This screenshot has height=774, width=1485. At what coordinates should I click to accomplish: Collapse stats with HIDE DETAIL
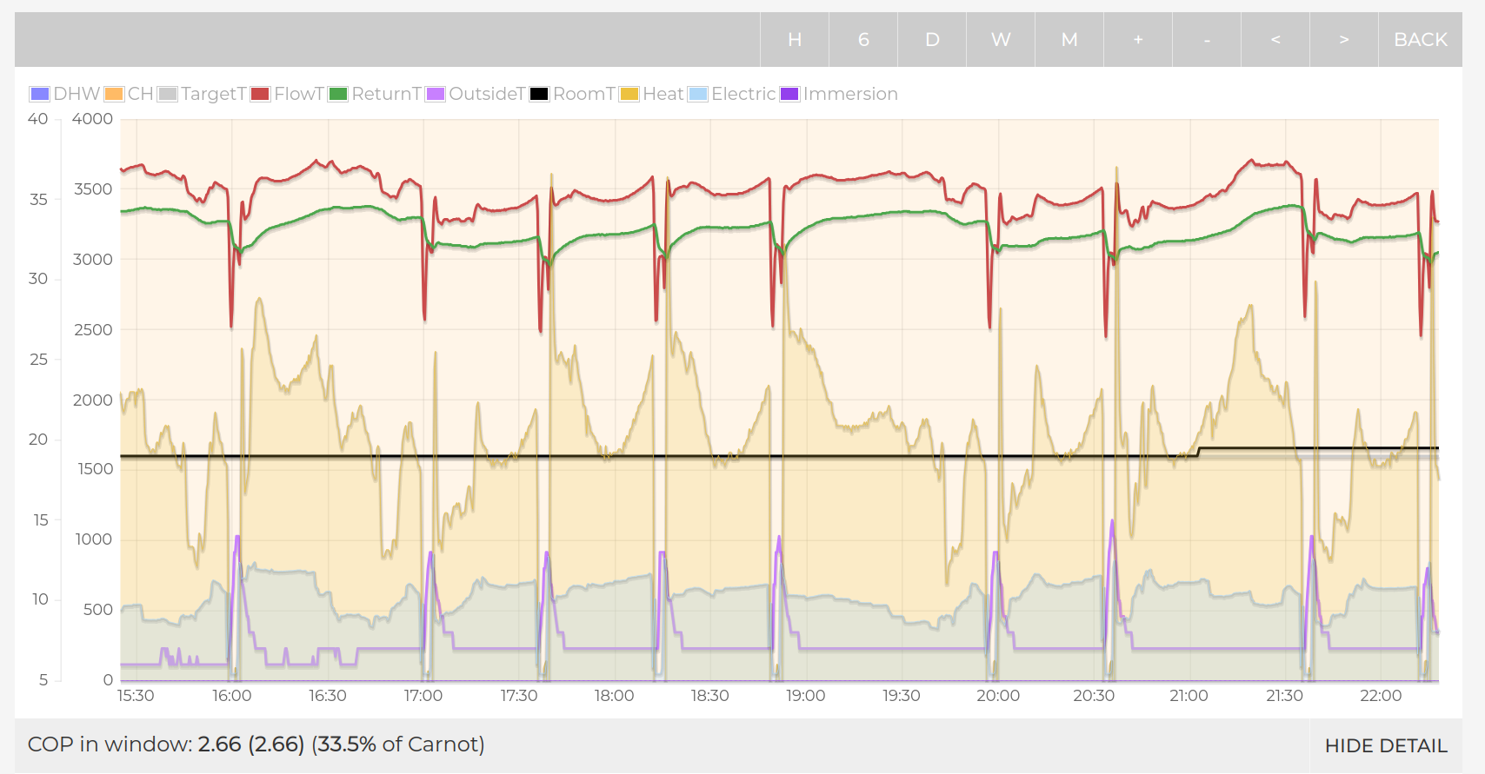pos(1385,745)
